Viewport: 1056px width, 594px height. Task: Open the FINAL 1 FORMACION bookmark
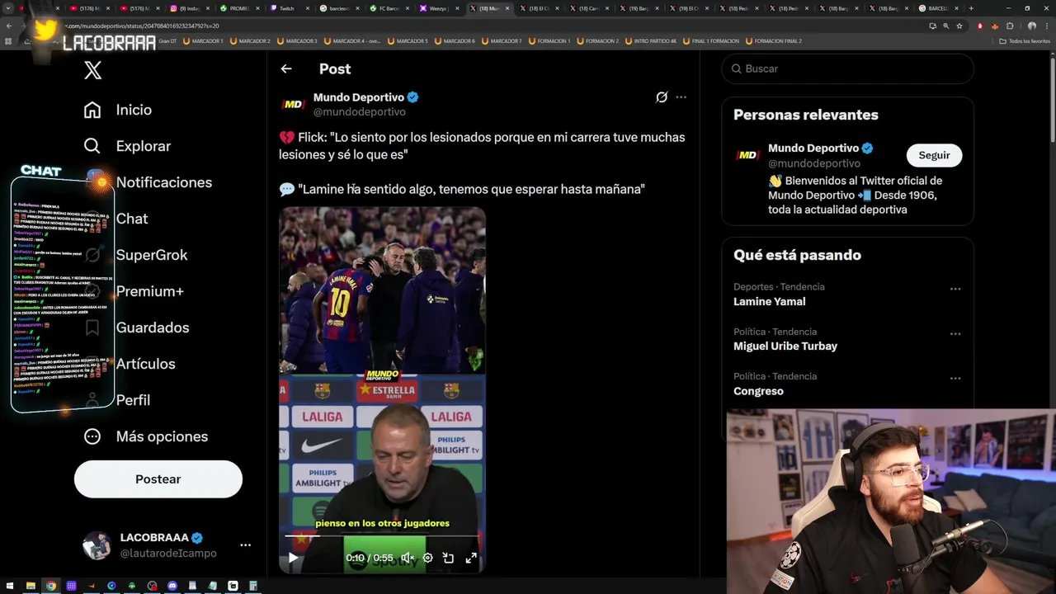710,40
